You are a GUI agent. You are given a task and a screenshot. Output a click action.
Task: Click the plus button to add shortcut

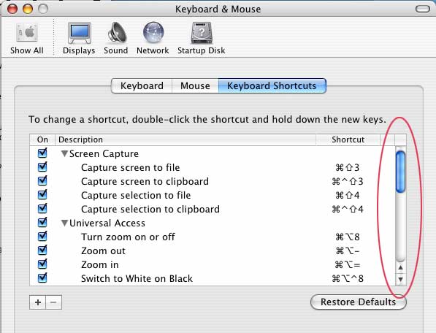[38, 302]
